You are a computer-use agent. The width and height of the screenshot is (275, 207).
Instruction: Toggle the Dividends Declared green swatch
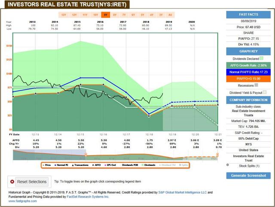tap(261, 58)
